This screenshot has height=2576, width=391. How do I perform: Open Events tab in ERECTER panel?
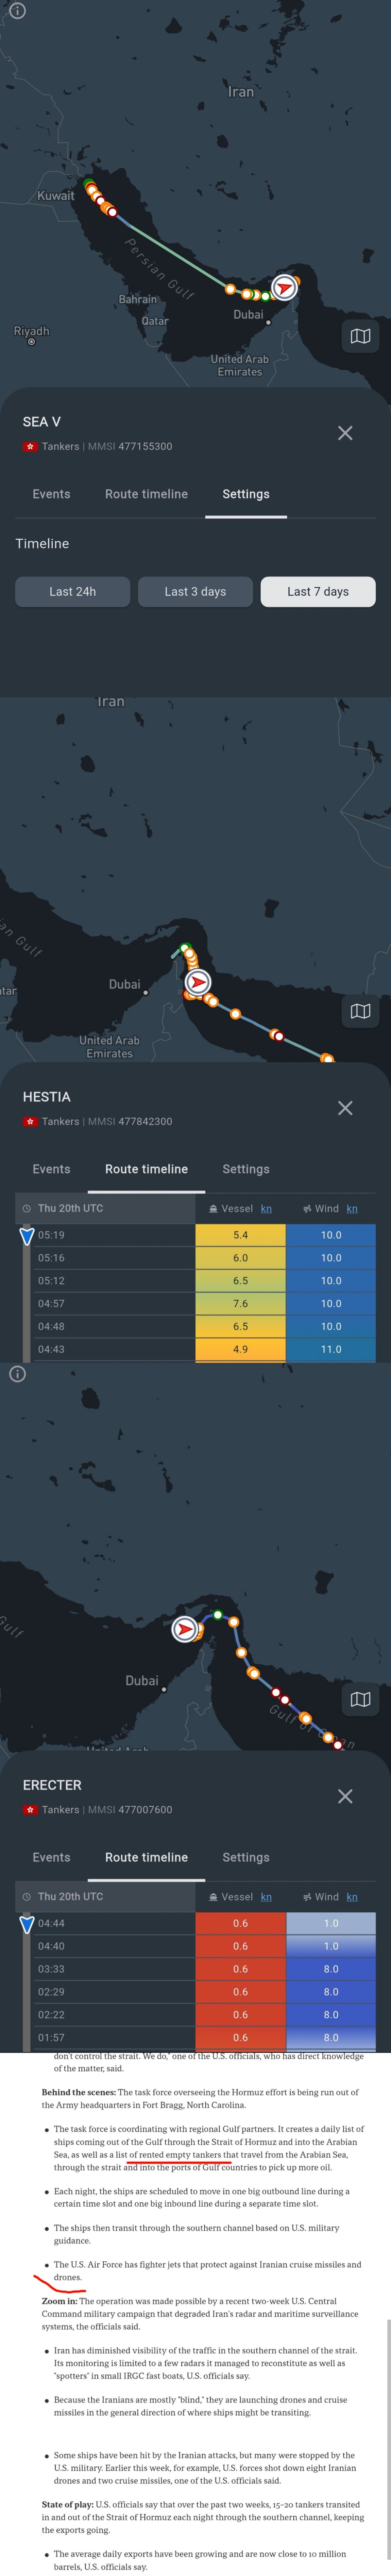click(51, 1857)
